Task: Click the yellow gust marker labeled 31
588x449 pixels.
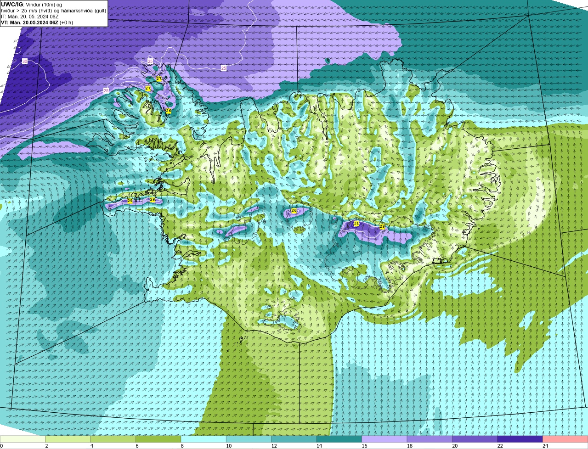Action: click(356, 224)
